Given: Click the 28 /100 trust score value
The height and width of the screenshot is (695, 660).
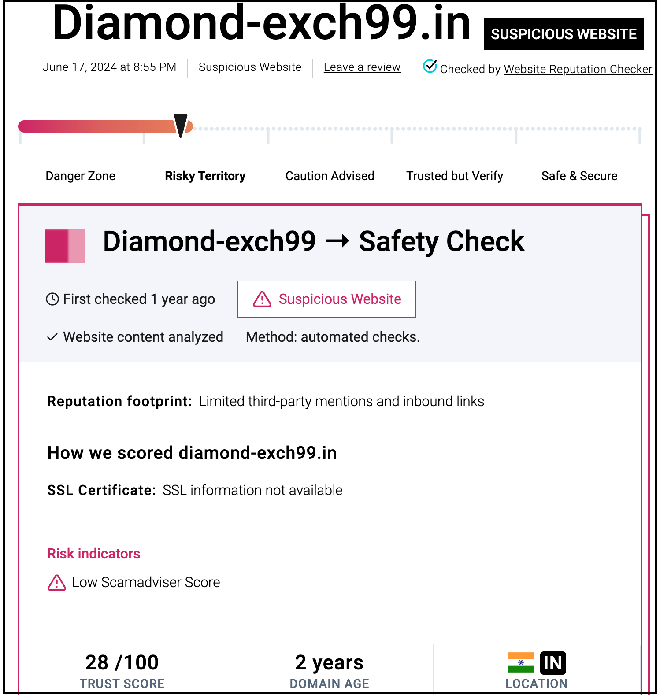Looking at the screenshot, I should [122, 662].
